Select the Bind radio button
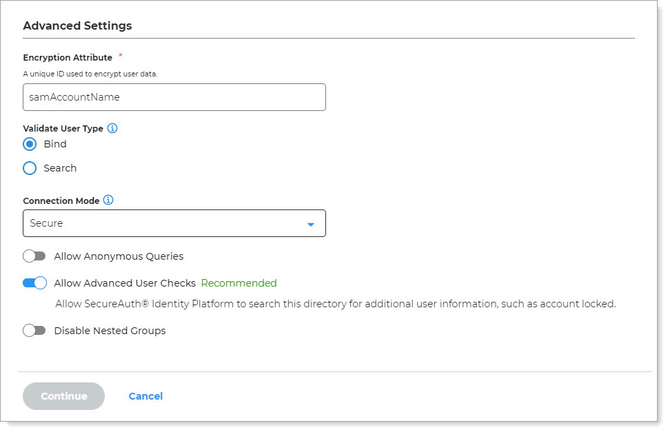Viewport: 668px width, 432px height. (30, 144)
